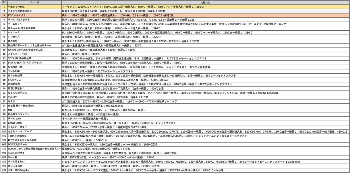The height and width of the screenshot is (173, 350).
Task: Select the FISHING ムー team cell
Action: tap(34, 80)
